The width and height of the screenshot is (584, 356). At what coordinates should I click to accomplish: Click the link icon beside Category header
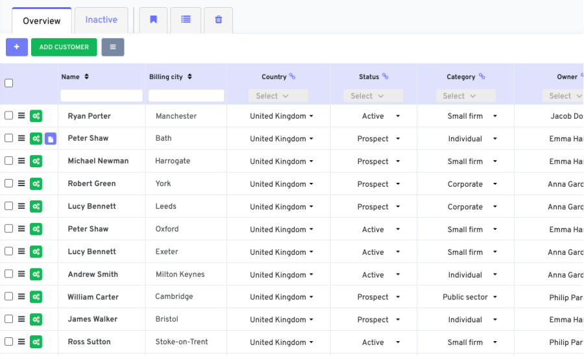click(x=482, y=77)
